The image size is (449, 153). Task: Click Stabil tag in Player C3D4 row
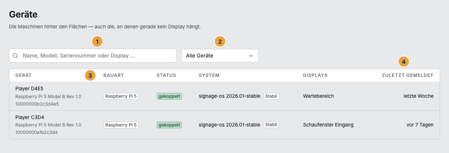pos(271,125)
